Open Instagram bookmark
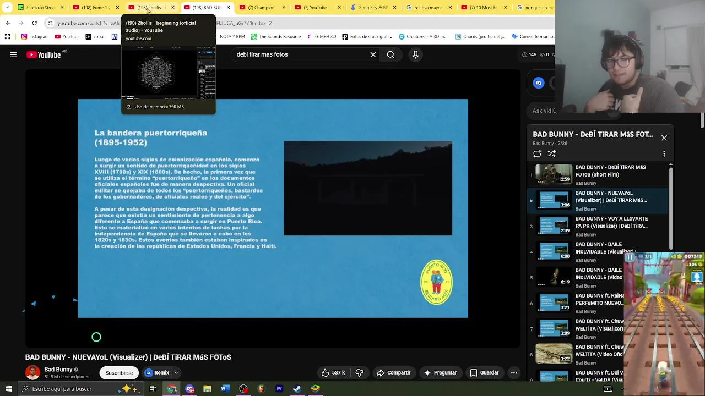 click(35, 37)
